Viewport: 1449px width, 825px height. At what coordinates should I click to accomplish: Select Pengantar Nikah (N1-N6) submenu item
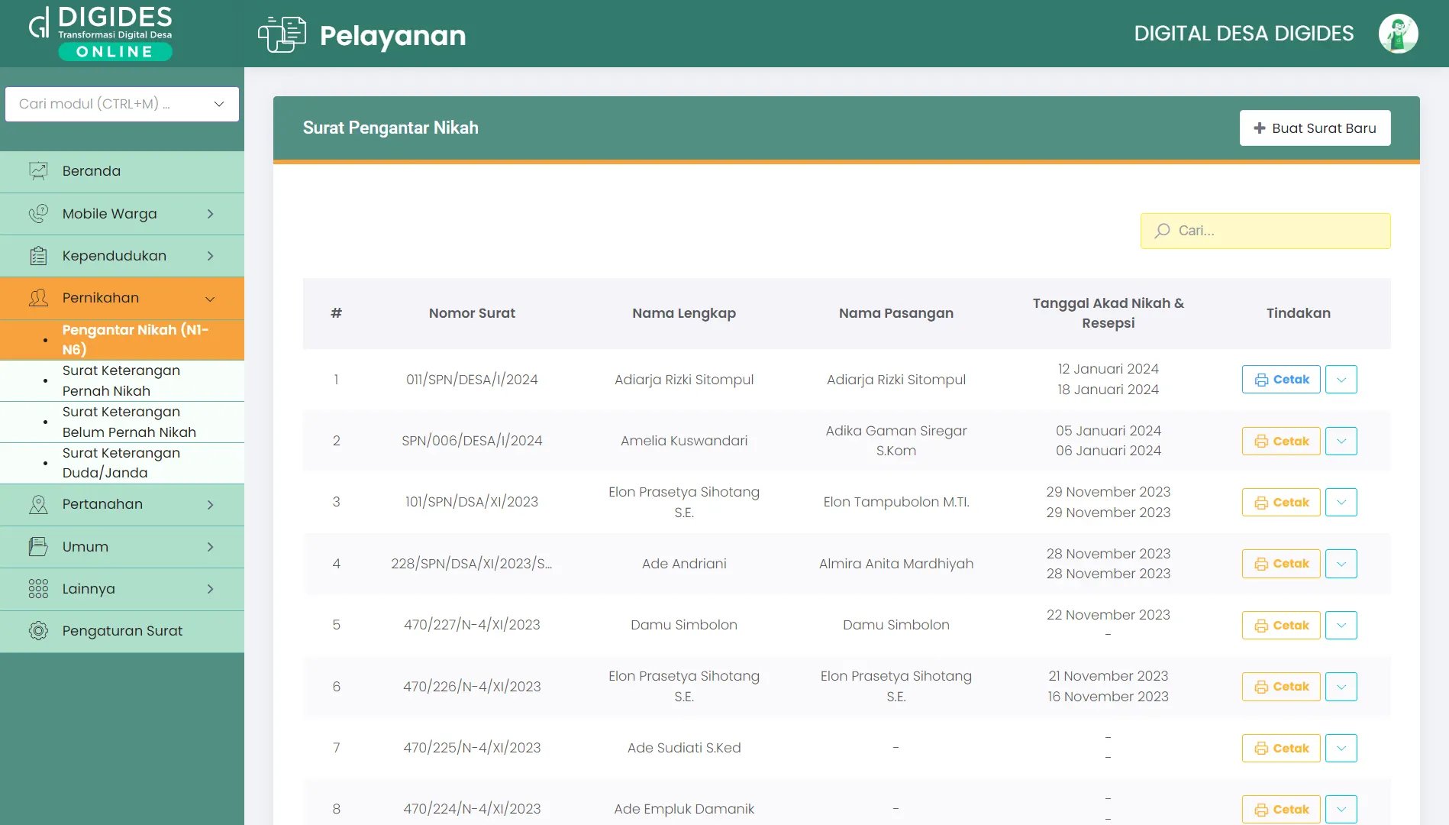tap(122, 340)
